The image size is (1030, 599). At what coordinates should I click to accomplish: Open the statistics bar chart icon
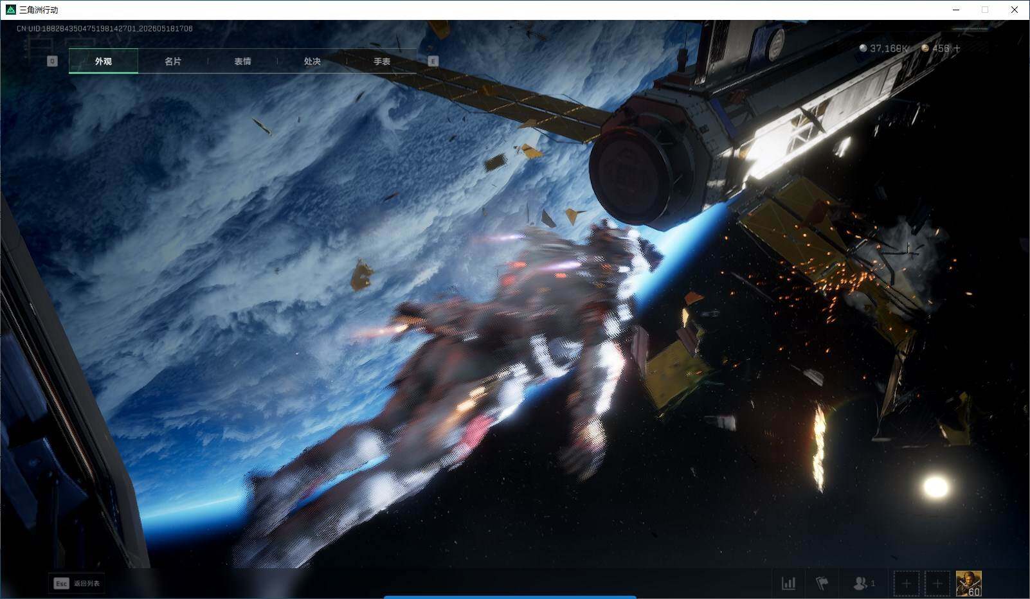[x=788, y=584]
